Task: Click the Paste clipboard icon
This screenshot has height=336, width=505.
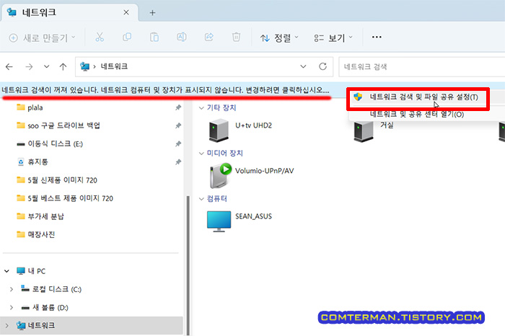Action: (x=154, y=37)
